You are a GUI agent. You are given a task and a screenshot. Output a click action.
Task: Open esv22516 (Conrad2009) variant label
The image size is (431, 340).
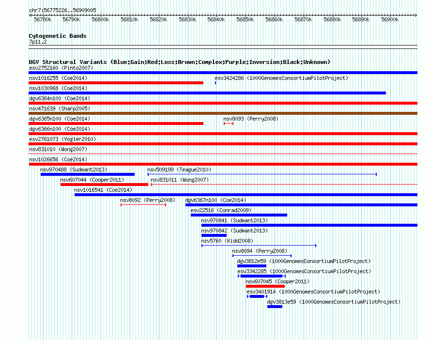click(x=221, y=210)
